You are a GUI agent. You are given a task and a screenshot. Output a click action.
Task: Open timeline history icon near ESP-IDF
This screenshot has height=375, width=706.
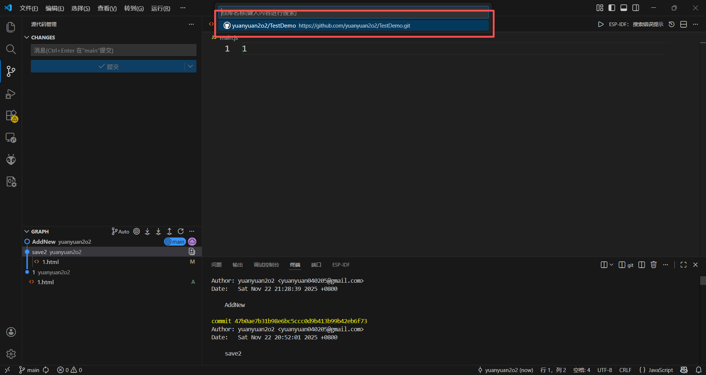[671, 24]
